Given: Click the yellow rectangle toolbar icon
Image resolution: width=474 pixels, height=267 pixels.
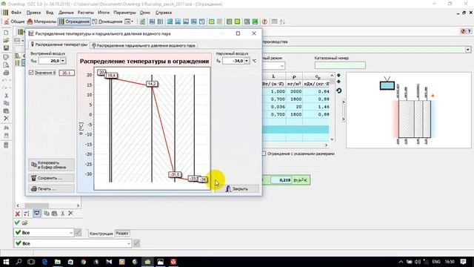Looking at the screenshot, I should click(x=212, y=22).
